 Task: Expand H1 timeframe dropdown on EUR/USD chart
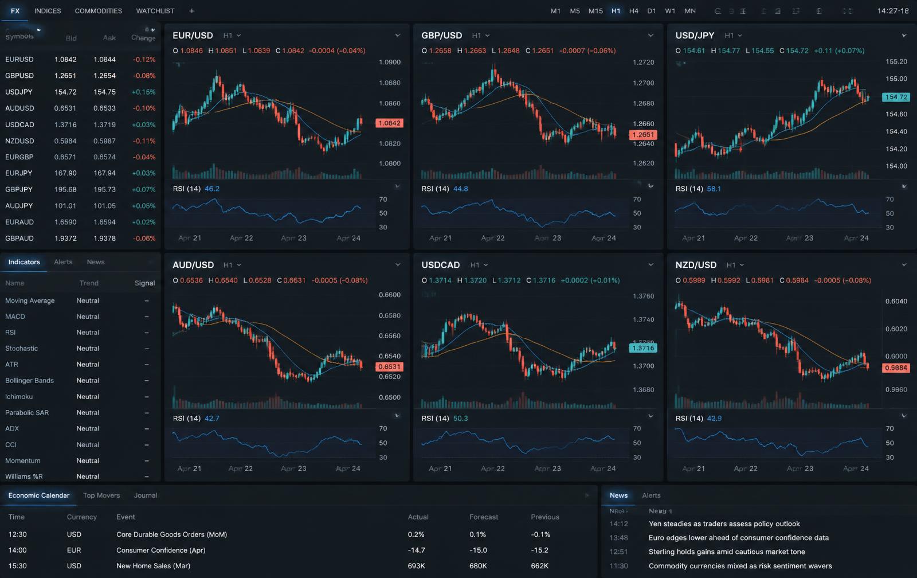pyautogui.click(x=232, y=36)
